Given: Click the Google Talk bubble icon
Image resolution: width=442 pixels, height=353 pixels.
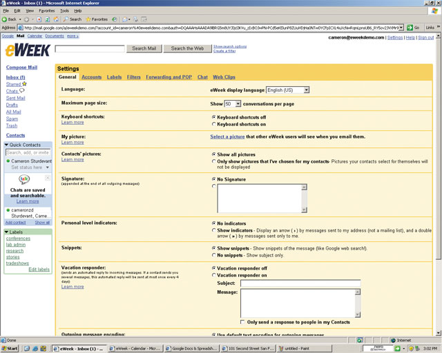Looking at the screenshot, I should (x=24, y=179).
